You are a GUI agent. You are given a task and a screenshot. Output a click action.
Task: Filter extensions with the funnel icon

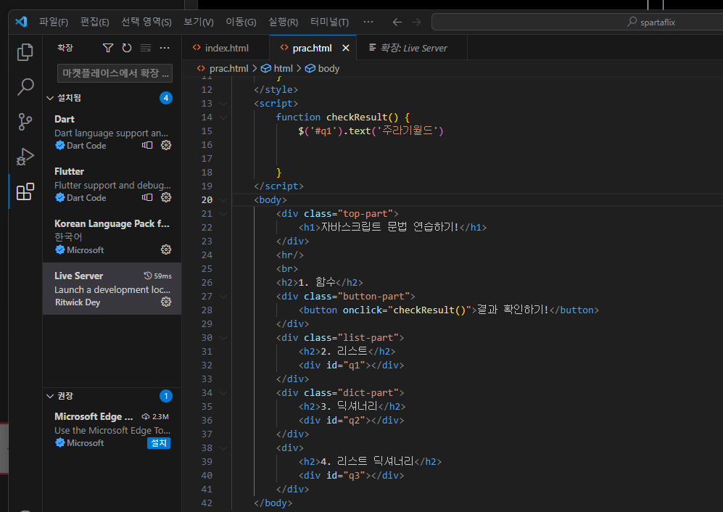point(108,48)
